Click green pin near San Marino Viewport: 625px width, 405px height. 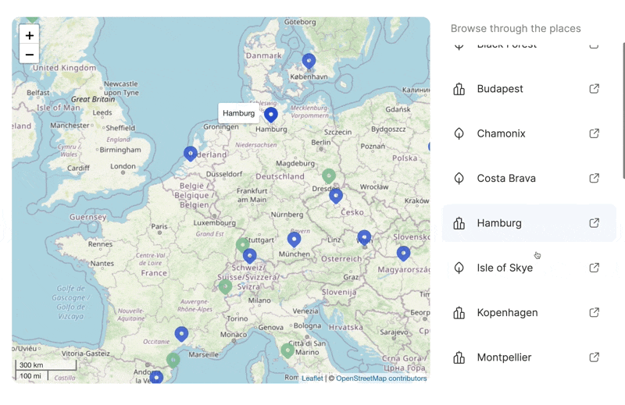[287, 351]
